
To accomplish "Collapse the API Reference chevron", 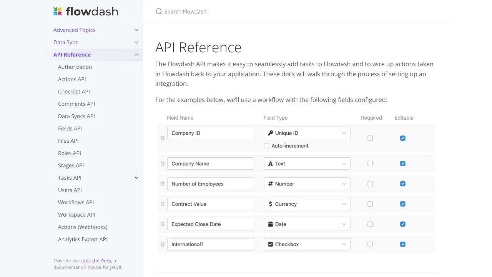I will (x=136, y=55).
